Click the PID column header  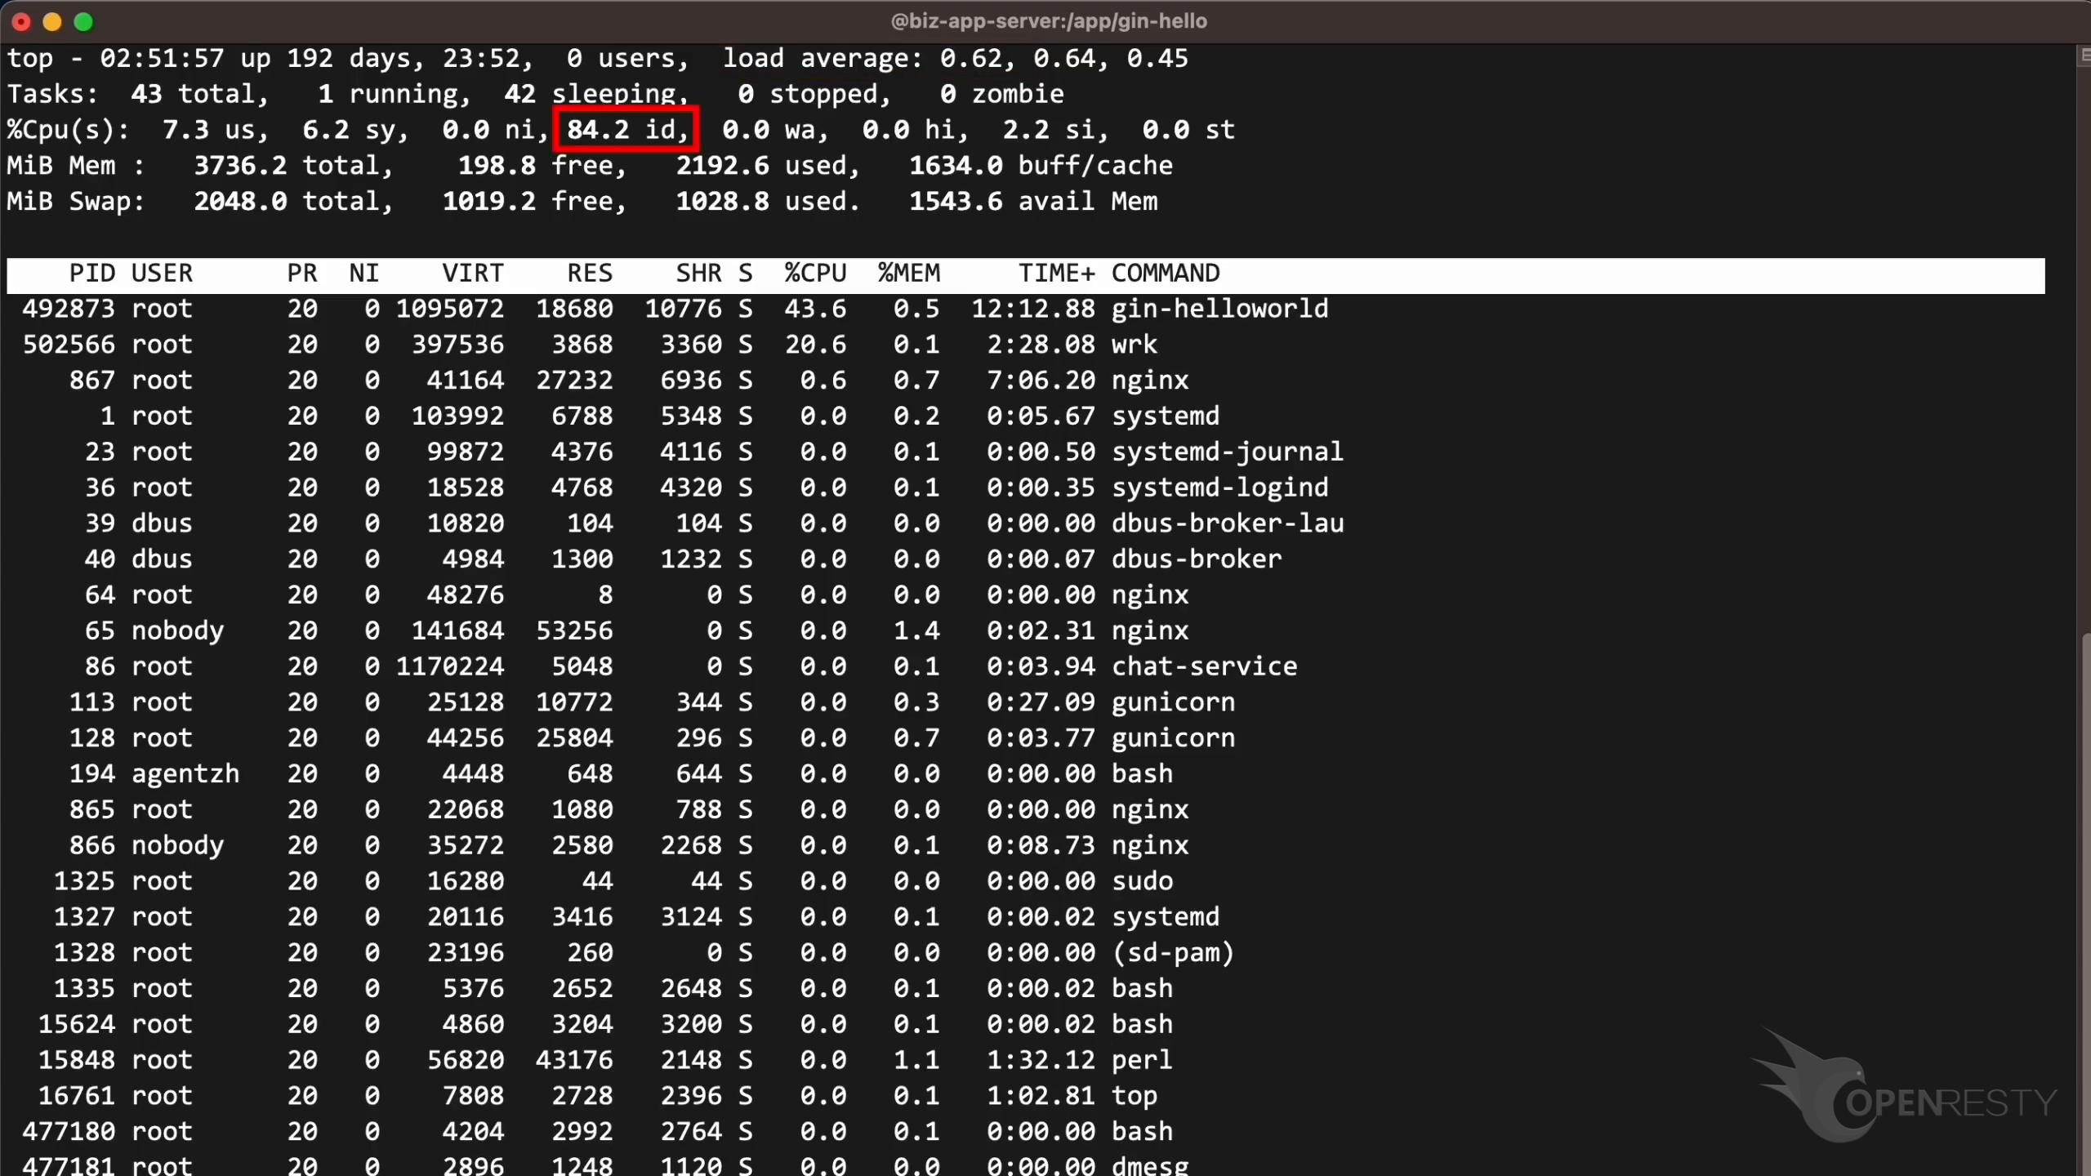pyautogui.click(x=91, y=274)
